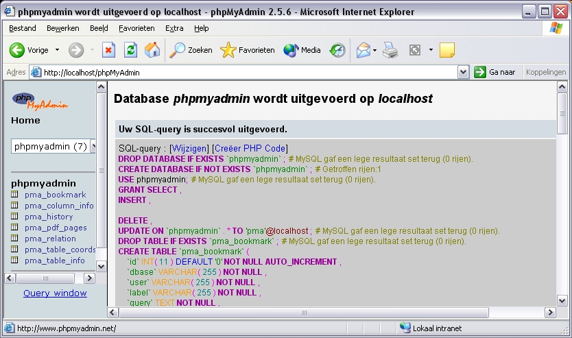Open the Vorige back history dropdown arrow
The image size is (572, 338).
pos(58,50)
